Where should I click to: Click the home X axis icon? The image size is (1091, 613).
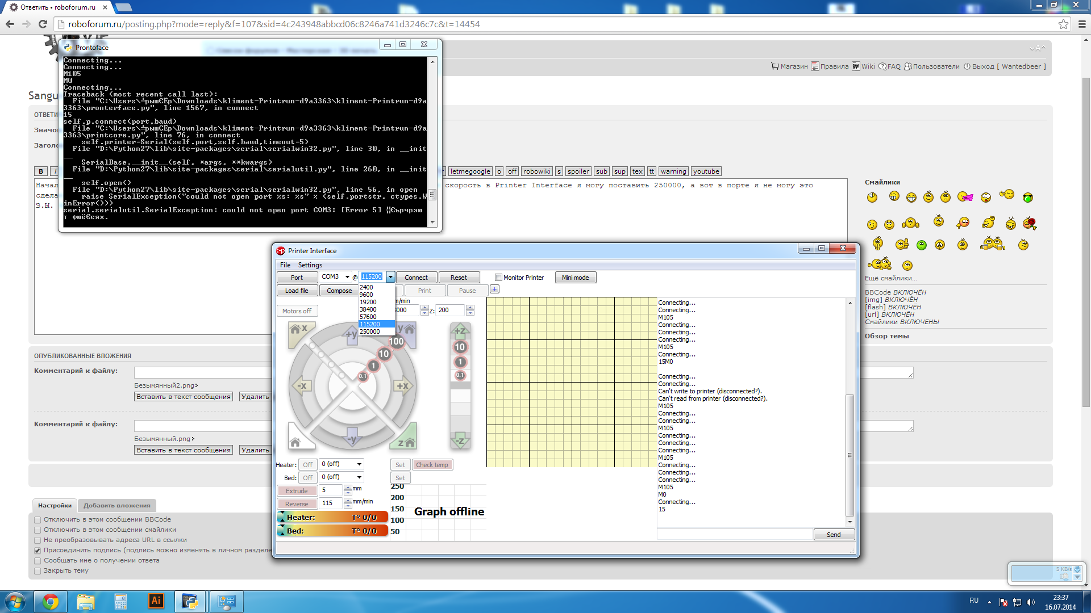pyautogui.click(x=298, y=330)
